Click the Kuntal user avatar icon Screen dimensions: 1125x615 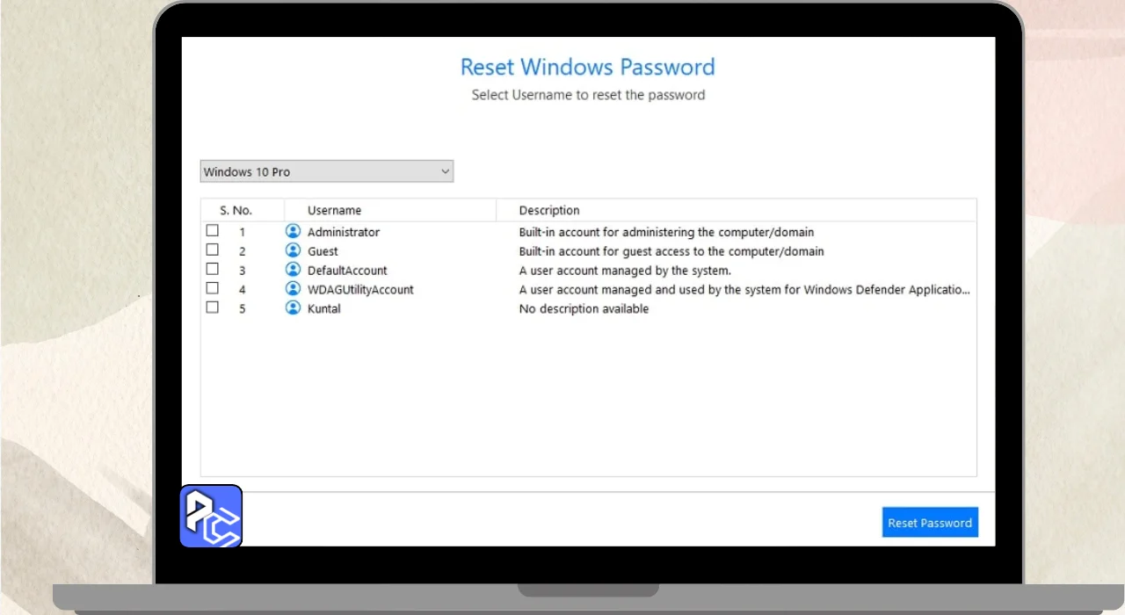click(293, 308)
